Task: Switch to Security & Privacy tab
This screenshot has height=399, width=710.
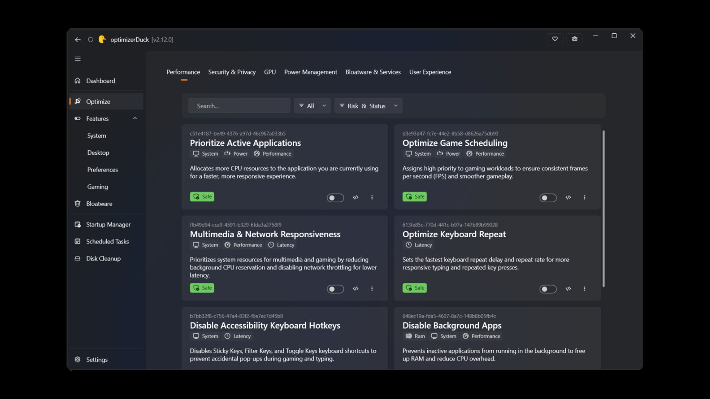Action: [x=232, y=72]
